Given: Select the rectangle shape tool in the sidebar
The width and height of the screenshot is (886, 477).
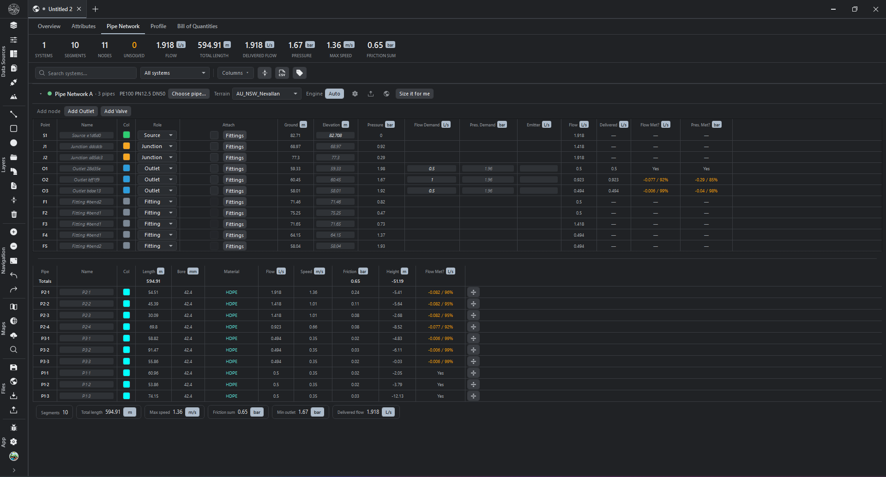Looking at the screenshot, I should (x=14, y=129).
